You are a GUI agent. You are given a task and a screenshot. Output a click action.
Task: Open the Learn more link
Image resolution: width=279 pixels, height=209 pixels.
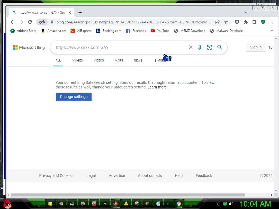tap(157, 87)
